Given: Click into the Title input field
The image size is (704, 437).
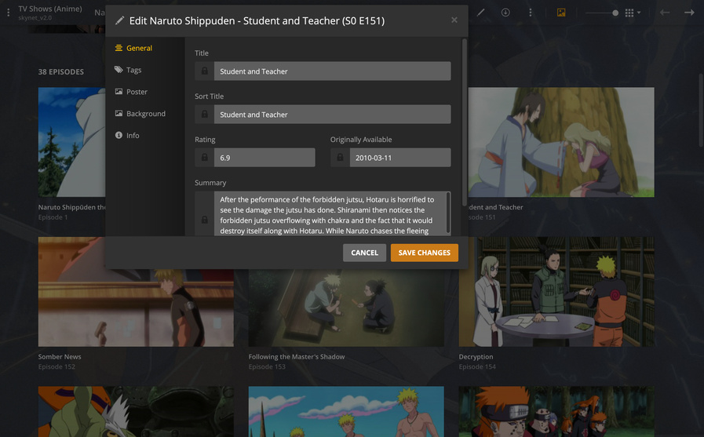Looking at the screenshot, I should 332,71.
